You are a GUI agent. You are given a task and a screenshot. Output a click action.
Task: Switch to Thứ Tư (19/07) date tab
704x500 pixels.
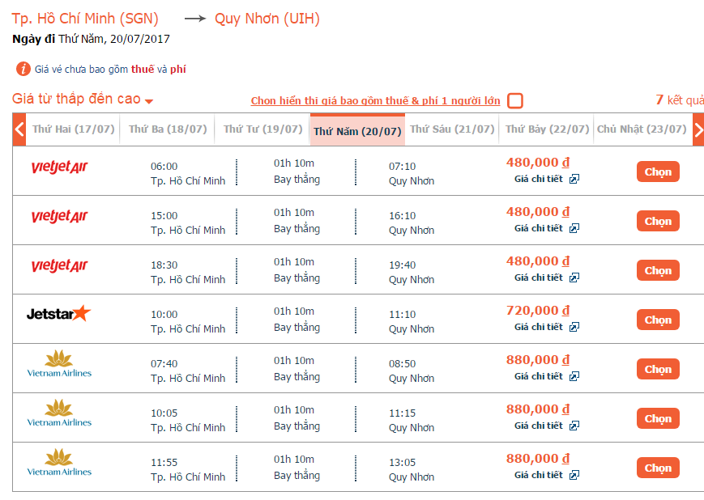click(x=262, y=129)
